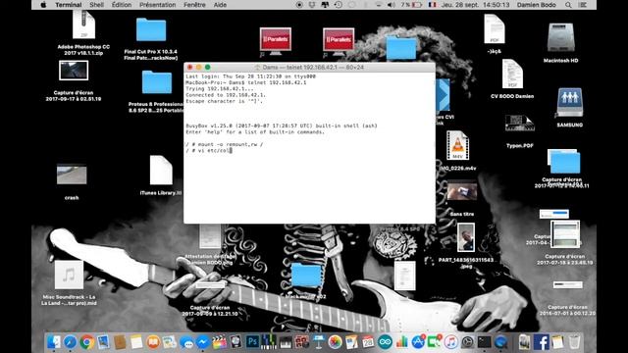This screenshot has width=628, height=353.
Task: Open Finder from the Dock
Action: coord(54,342)
